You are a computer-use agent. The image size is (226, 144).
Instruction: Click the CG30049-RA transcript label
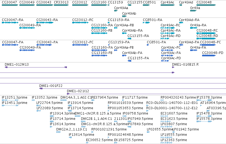click(30, 25)
